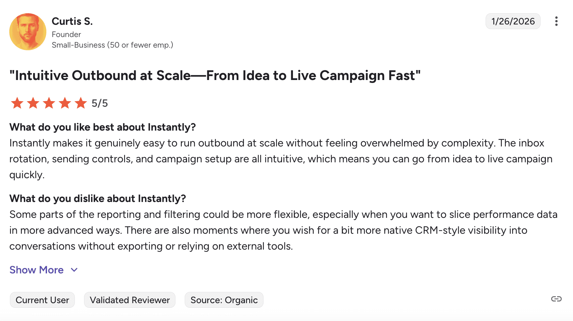Click the first orange rating star

pyautogui.click(x=17, y=103)
